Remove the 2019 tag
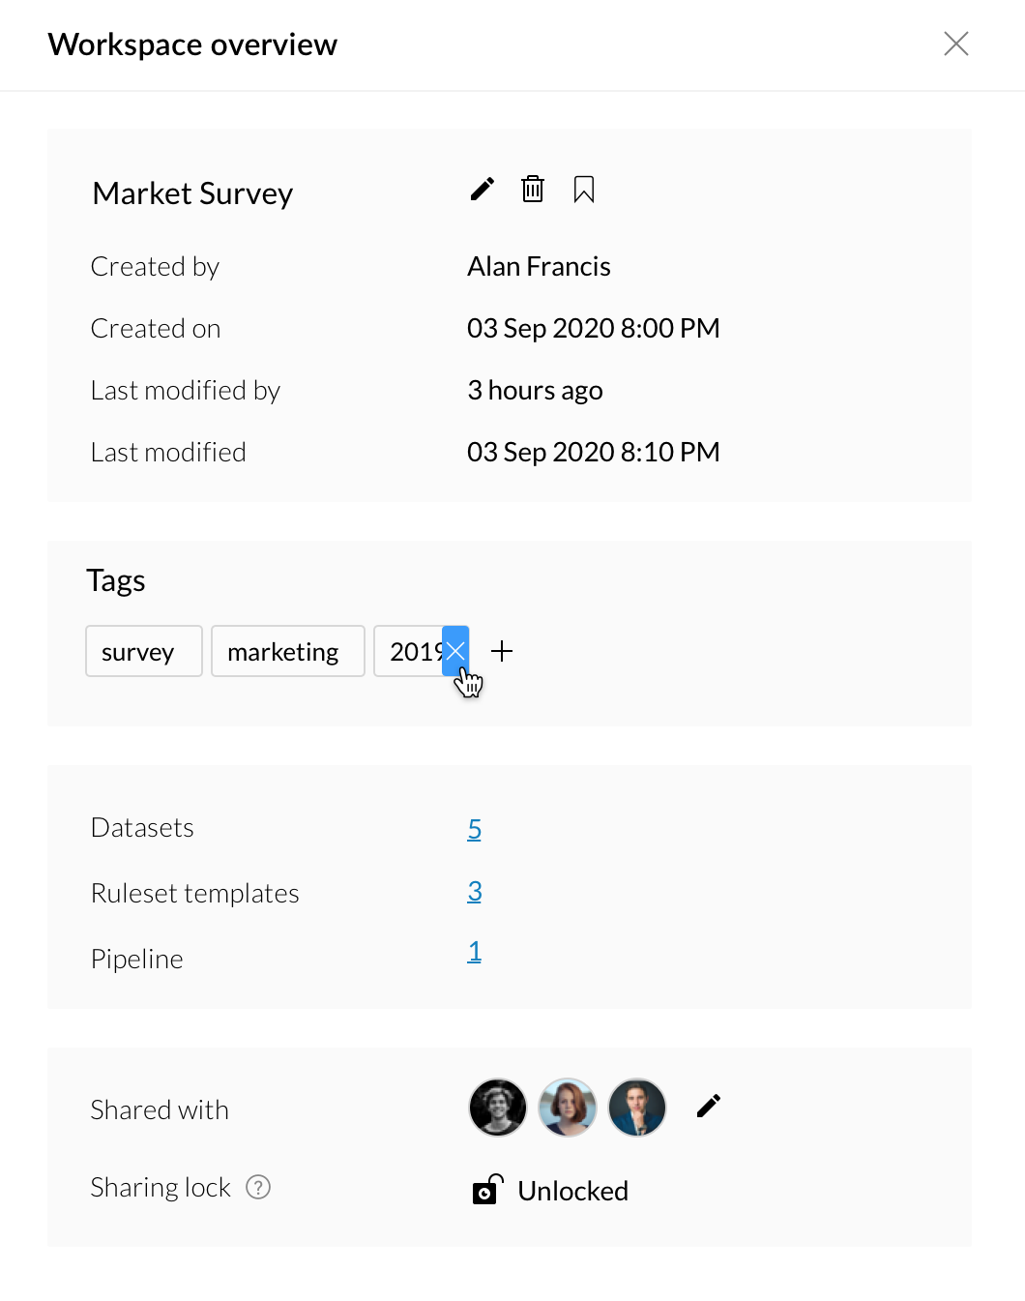Image resolution: width=1025 pixels, height=1301 pixels. click(x=455, y=651)
